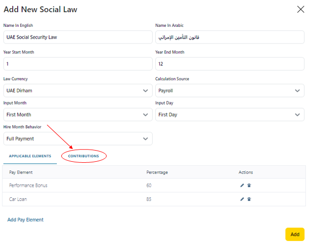Delete the Performance Bonus pay element
This screenshot has width=312, height=248.
pos(249,186)
